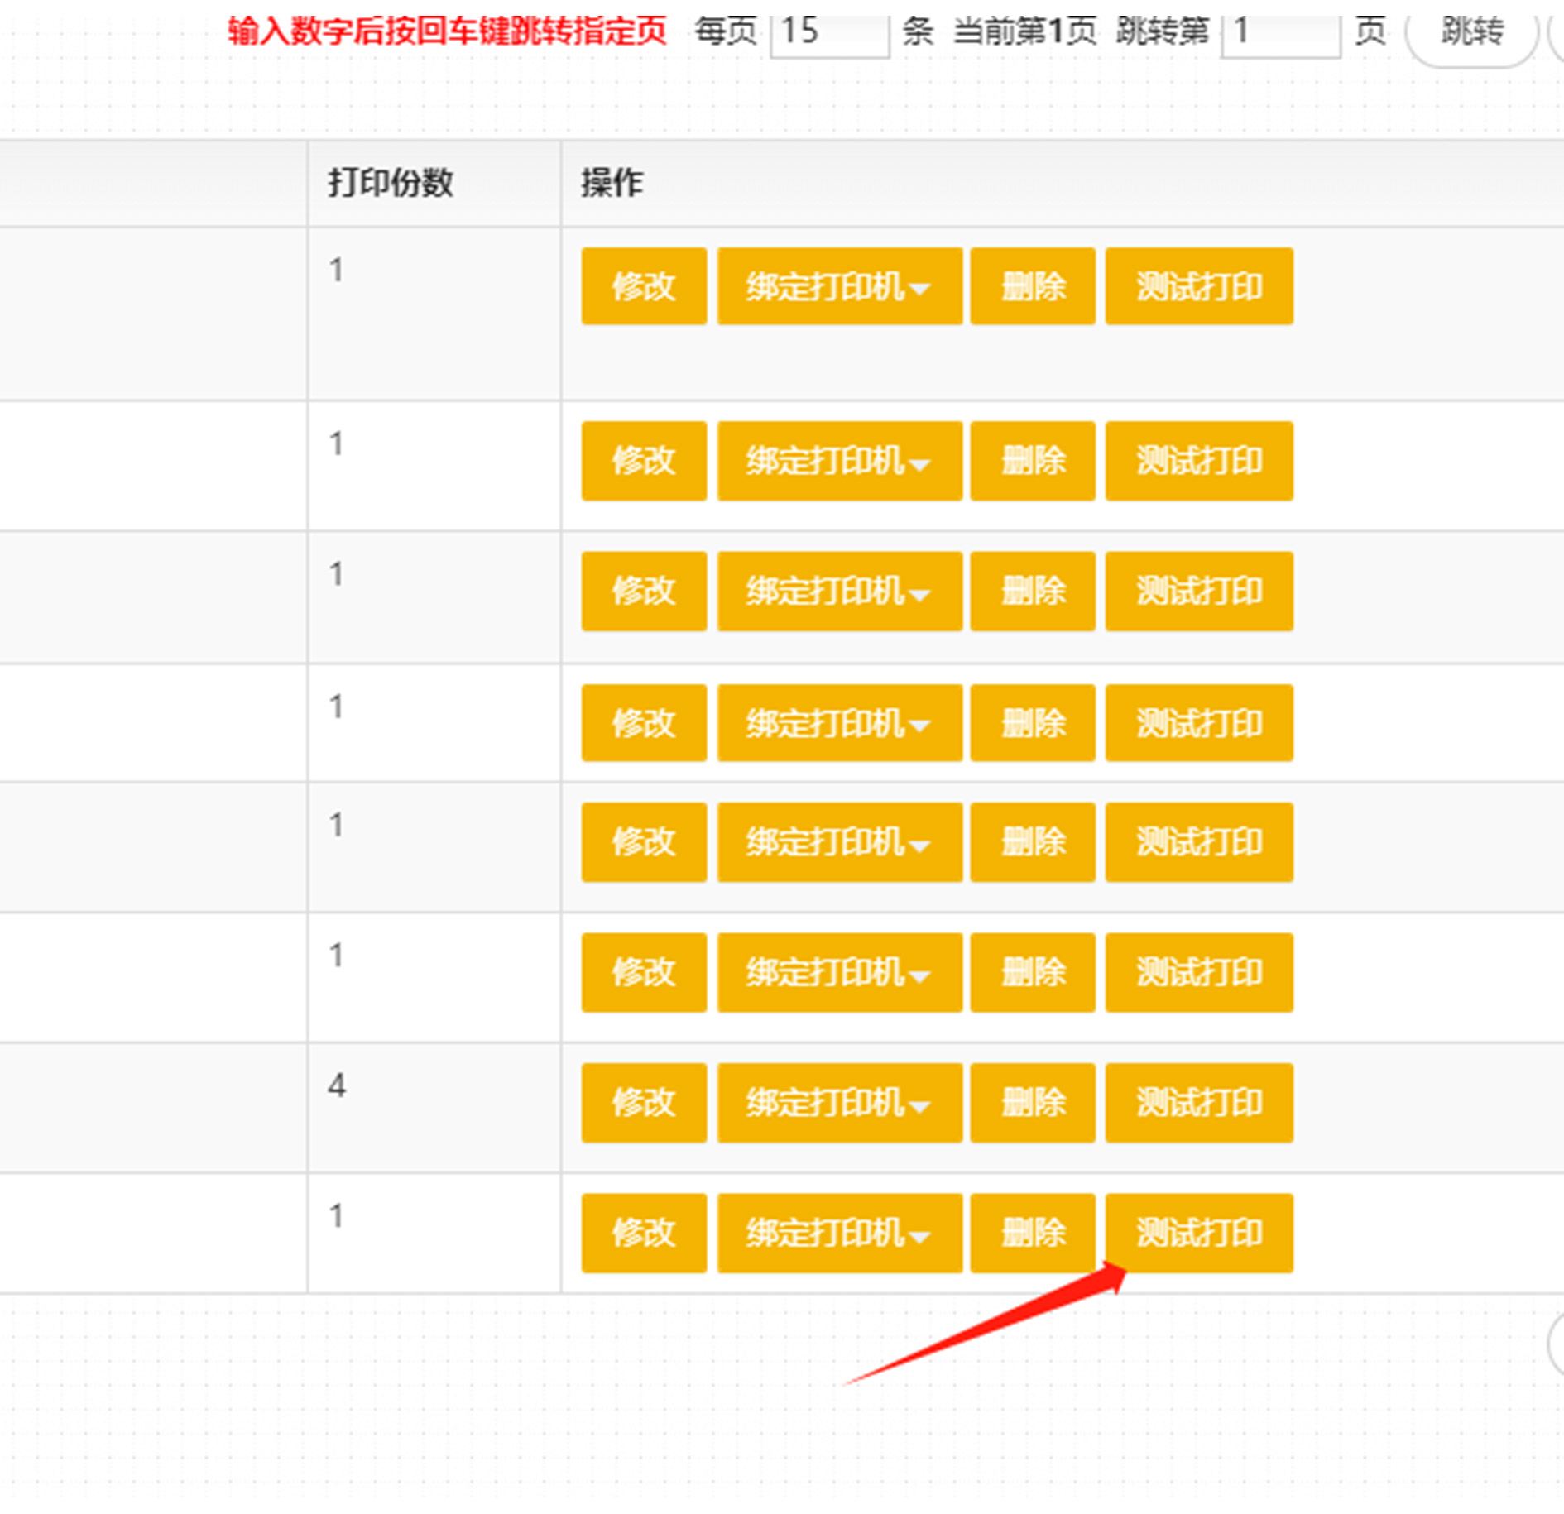1564x1514 pixels.
Task: Click the 打印份数 column header
Action: 391,183
